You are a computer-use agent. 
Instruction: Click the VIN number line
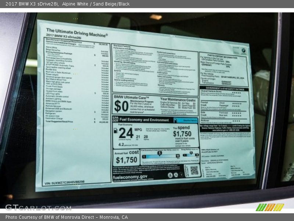[x=65, y=182]
